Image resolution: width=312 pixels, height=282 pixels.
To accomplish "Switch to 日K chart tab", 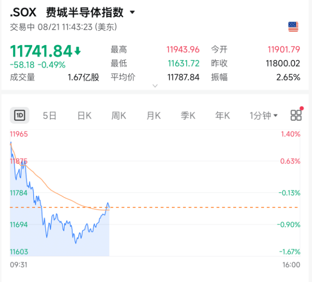I will [x=84, y=116].
